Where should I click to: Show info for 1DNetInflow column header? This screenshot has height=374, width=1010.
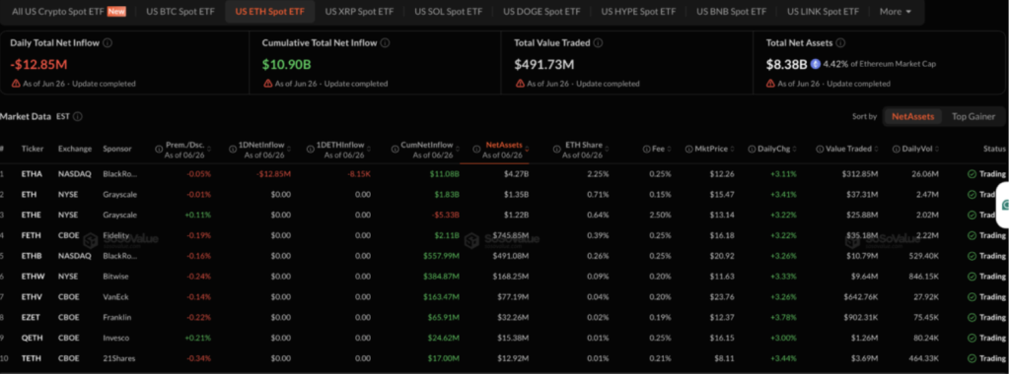233,149
